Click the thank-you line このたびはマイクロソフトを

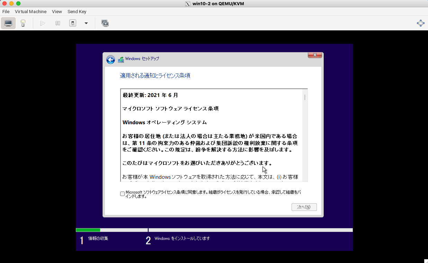pos(197,163)
